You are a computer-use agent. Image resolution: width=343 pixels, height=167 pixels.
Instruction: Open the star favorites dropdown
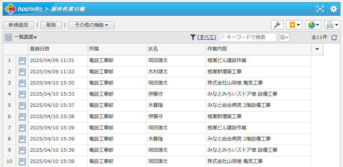pos(294,25)
